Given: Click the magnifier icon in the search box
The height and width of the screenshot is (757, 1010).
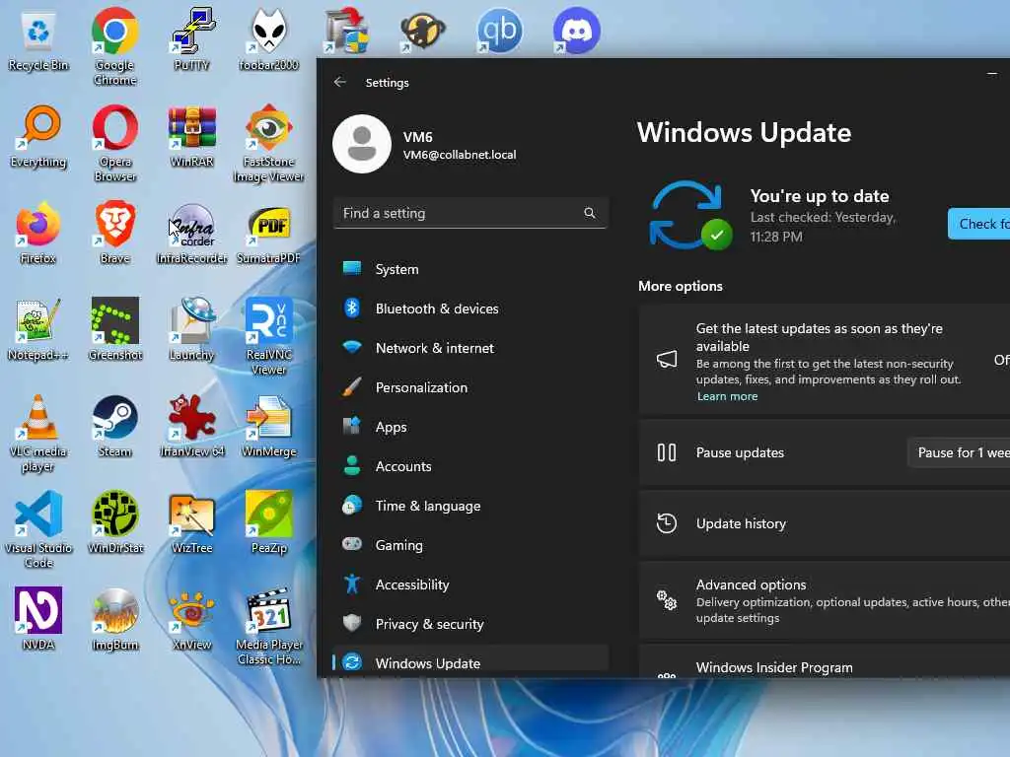Looking at the screenshot, I should [x=590, y=213].
